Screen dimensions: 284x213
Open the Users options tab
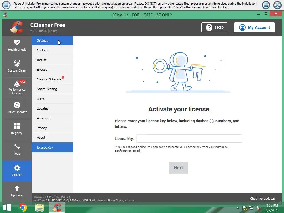52,99
